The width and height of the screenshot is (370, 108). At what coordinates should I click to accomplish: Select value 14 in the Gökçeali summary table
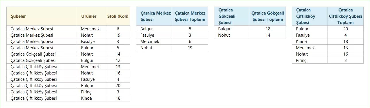click(x=268, y=35)
